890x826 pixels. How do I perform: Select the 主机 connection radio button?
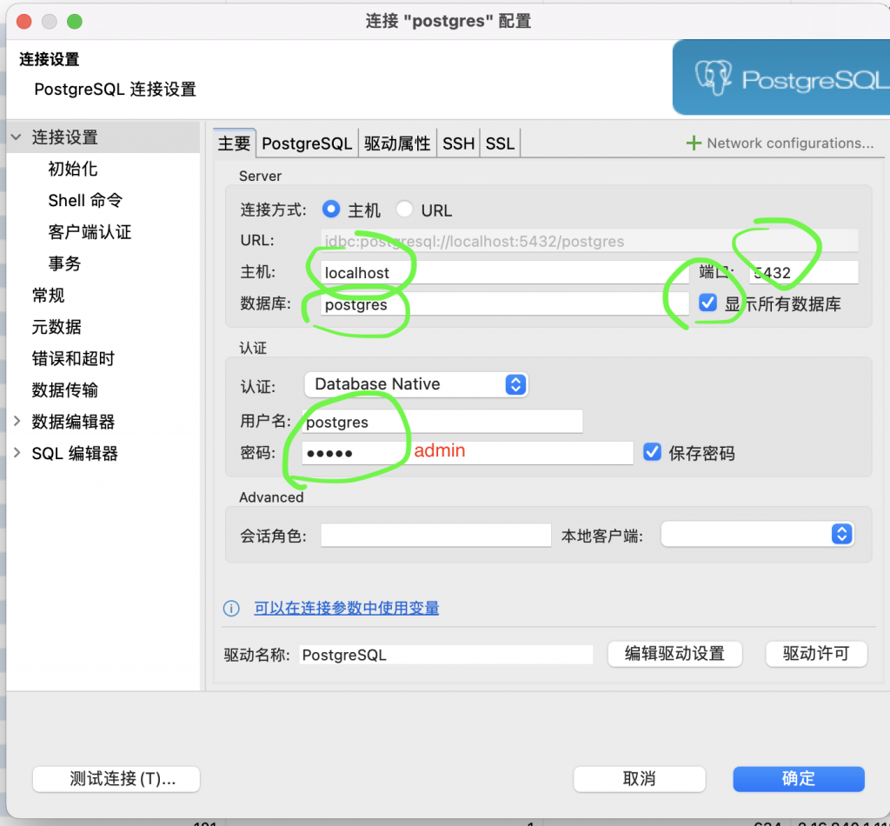pyautogui.click(x=331, y=209)
